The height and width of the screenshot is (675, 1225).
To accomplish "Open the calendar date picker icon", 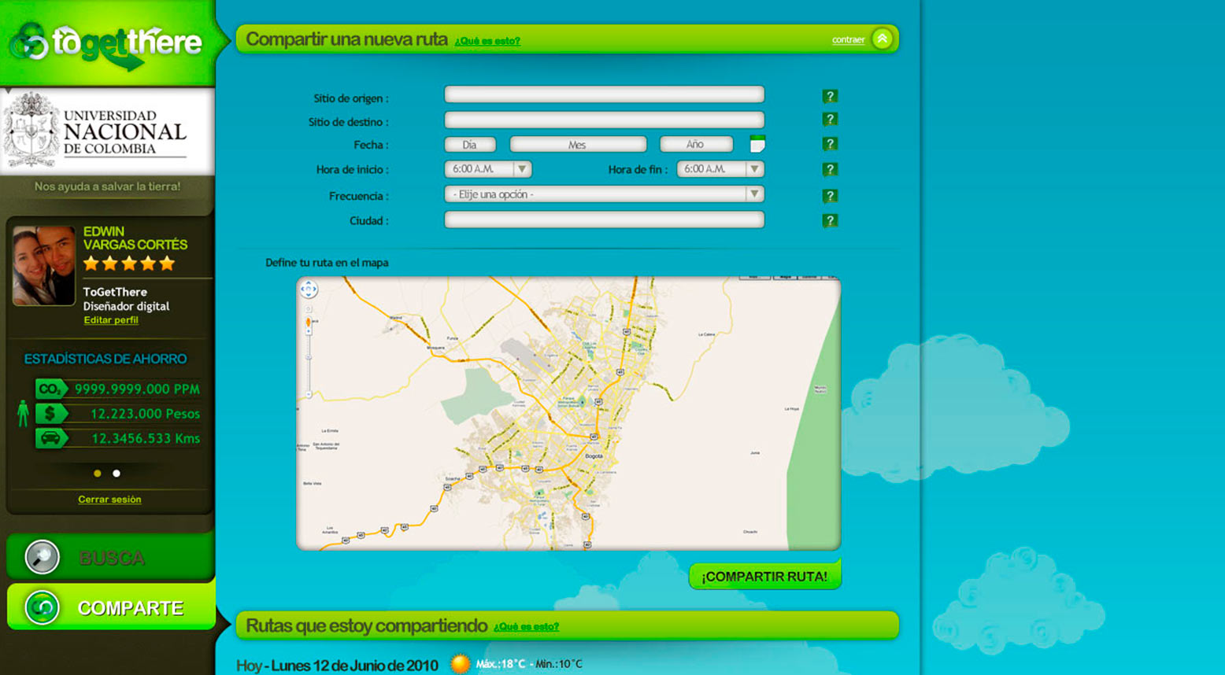I will (757, 144).
